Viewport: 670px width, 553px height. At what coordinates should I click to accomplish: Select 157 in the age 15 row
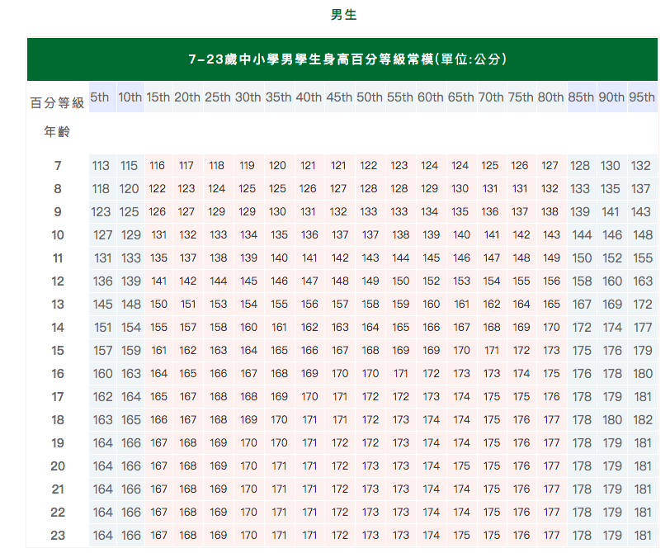(102, 351)
